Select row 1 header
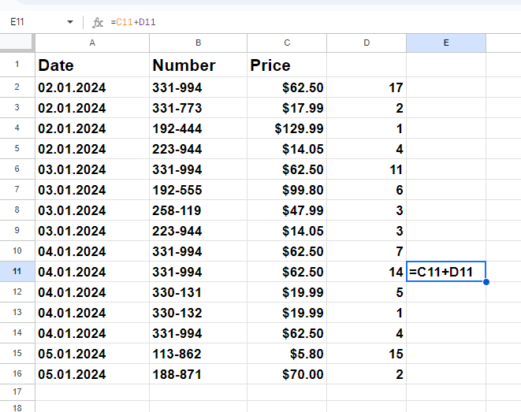This screenshot has height=412, width=521. click(17, 65)
